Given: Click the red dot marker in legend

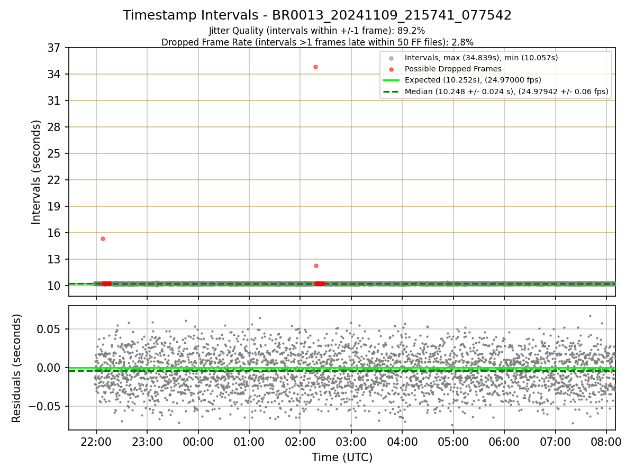Looking at the screenshot, I should click(x=391, y=69).
